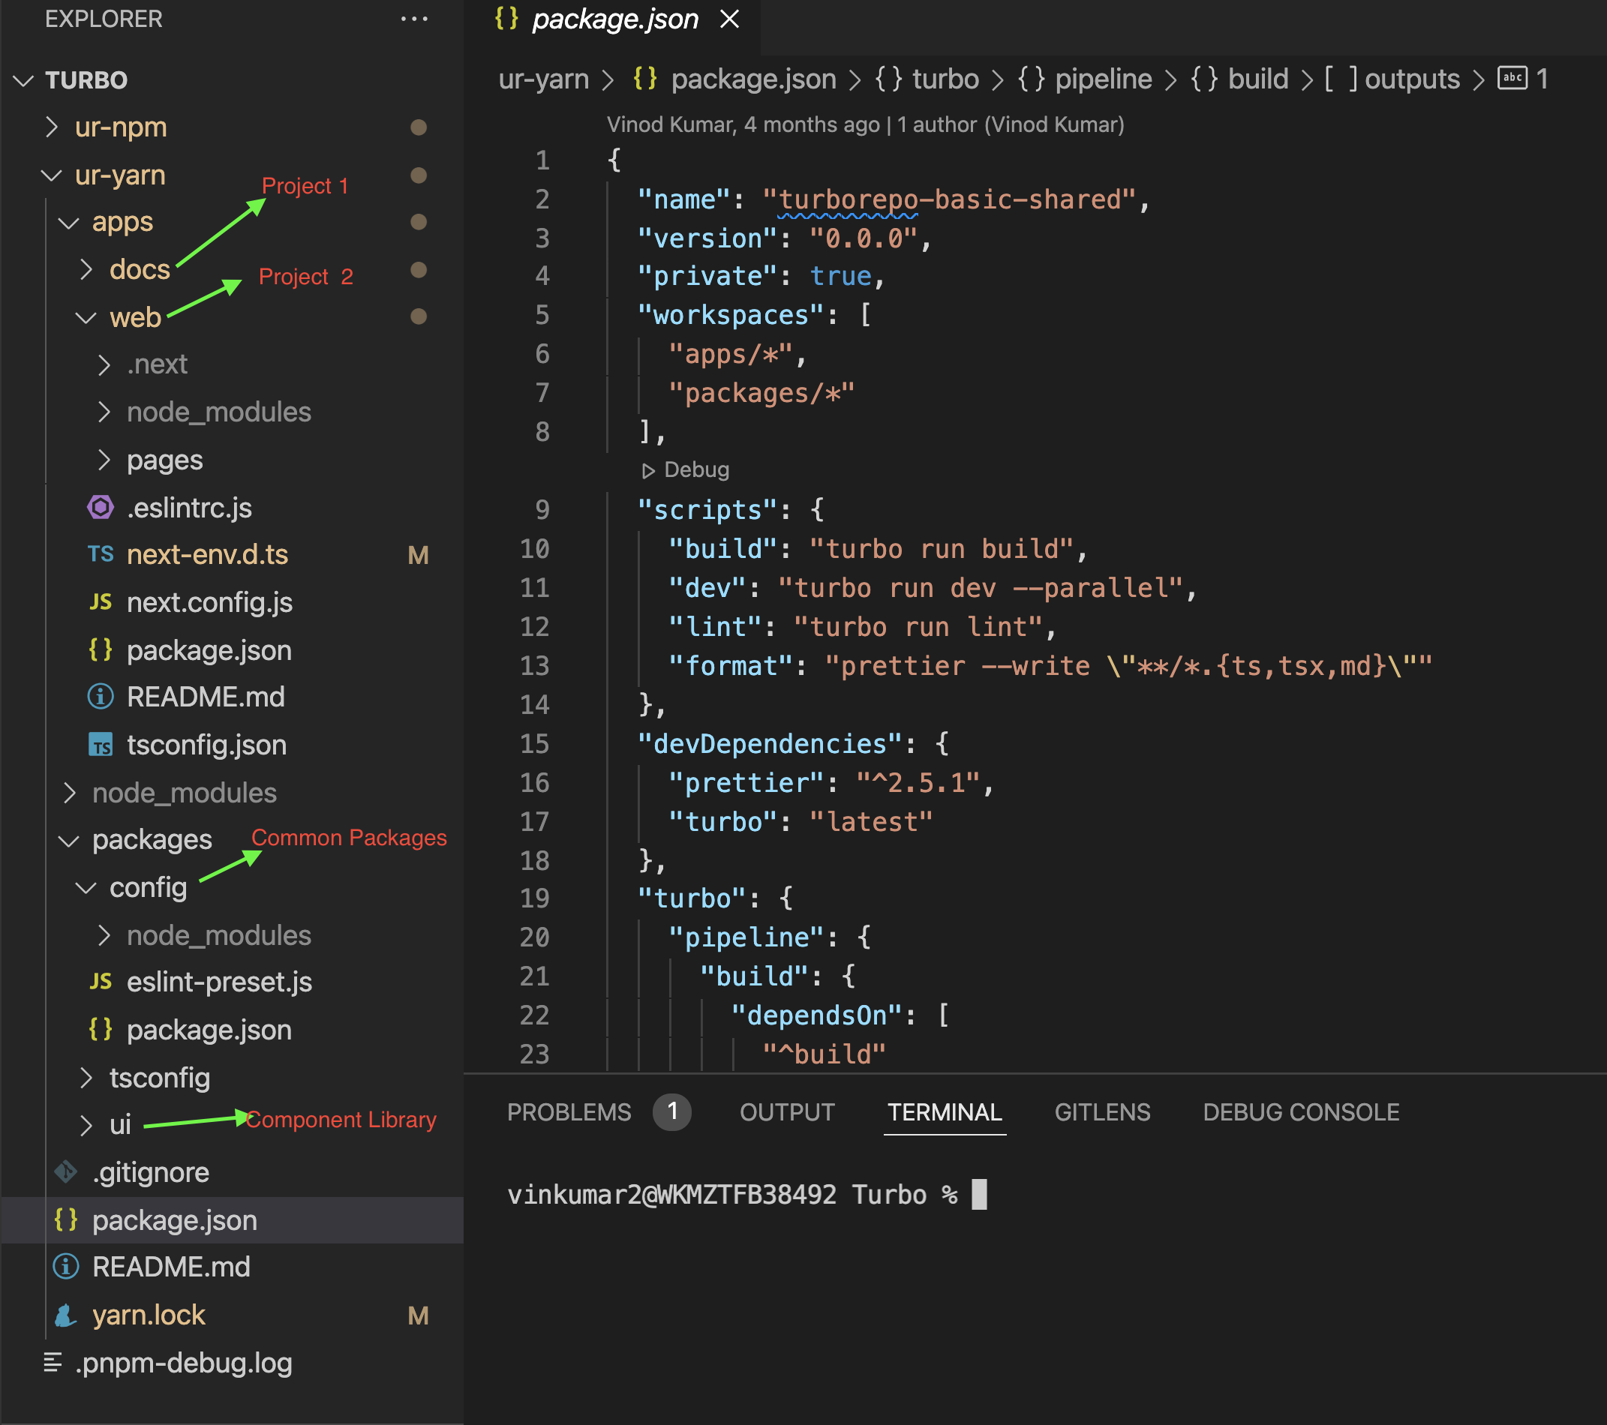Collapse the packages folder
The image size is (1607, 1425).
[x=69, y=841]
